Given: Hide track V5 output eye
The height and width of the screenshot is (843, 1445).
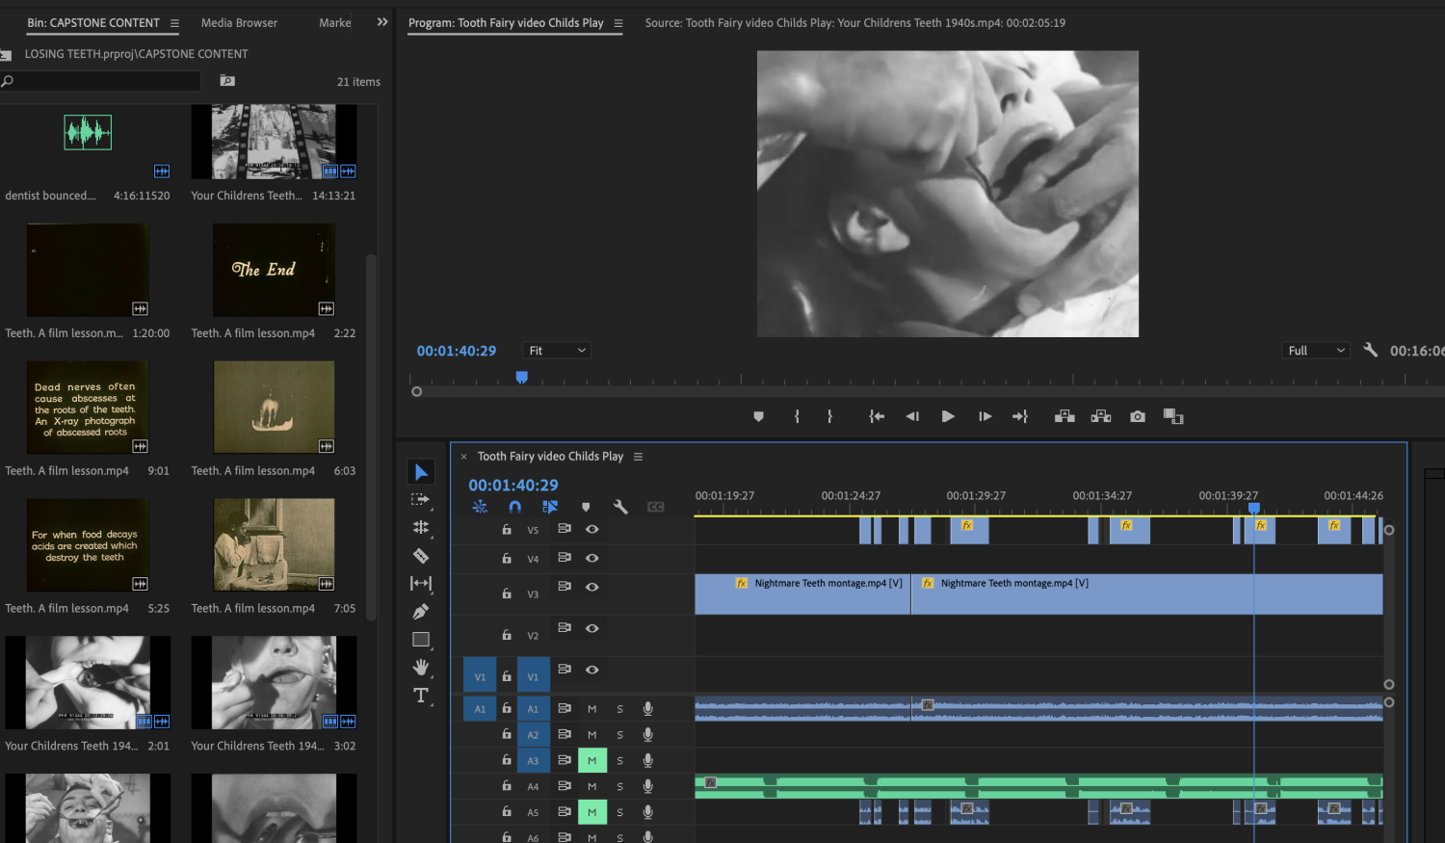Looking at the screenshot, I should tap(592, 529).
